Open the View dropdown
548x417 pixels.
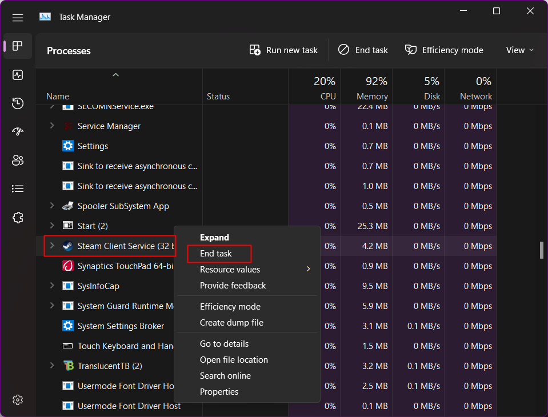pyautogui.click(x=519, y=50)
